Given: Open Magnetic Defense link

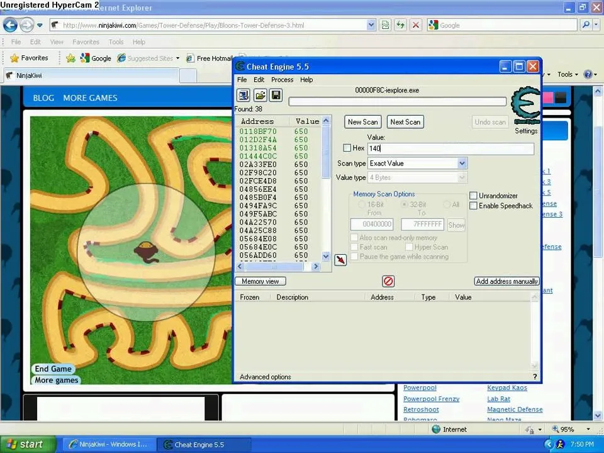Looking at the screenshot, I should coord(515,409).
